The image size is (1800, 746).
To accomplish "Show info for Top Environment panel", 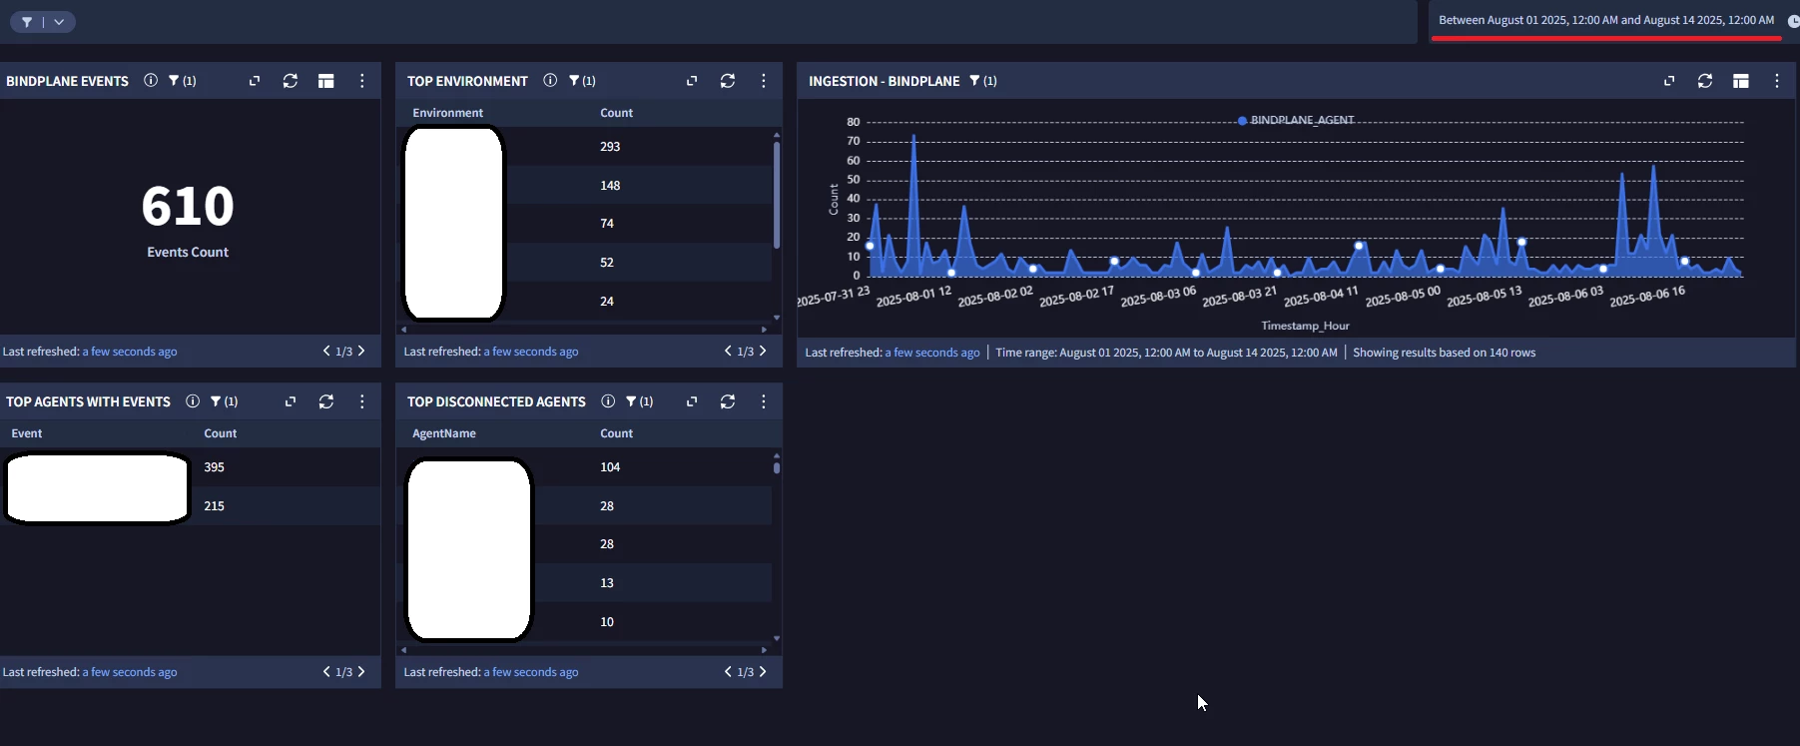I will point(550,81).
